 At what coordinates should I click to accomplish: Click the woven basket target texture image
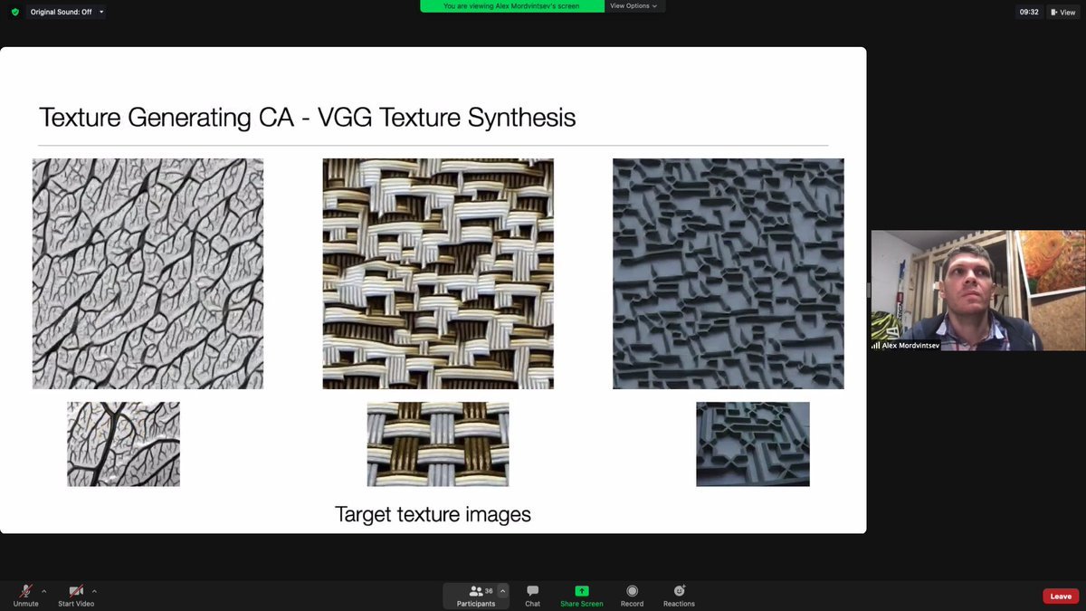click(437, 444)
